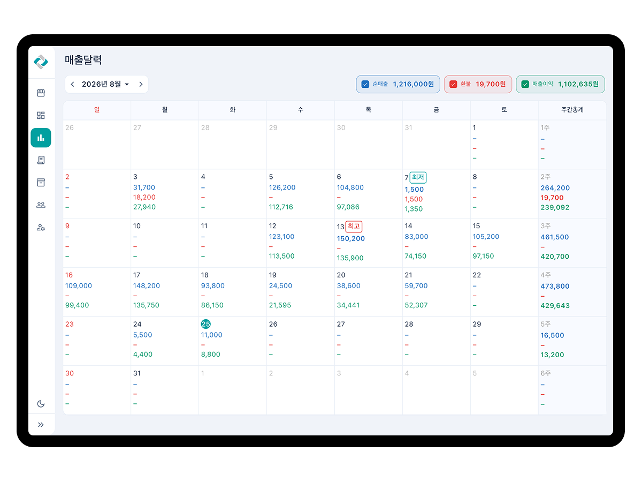Click the 19,700원 refund total
Viewport: 642px width, 482px height.
coord(491,84)
